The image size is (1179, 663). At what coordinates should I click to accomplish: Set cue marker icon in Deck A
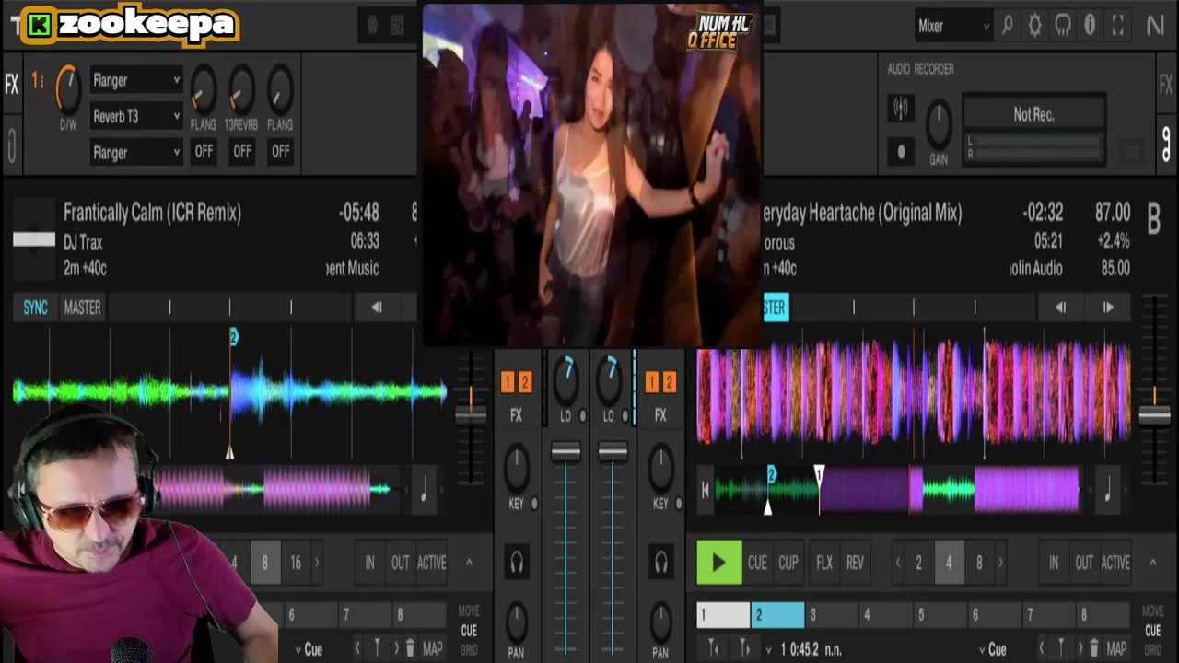[377, 648]
